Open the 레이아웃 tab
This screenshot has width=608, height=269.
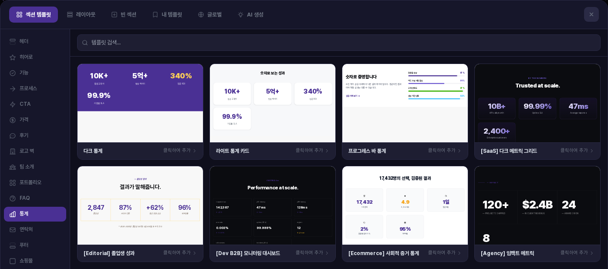tap(81, 14)
